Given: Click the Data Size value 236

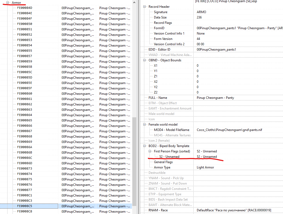Looking at the screenshot, I should [x=199, y=17].
